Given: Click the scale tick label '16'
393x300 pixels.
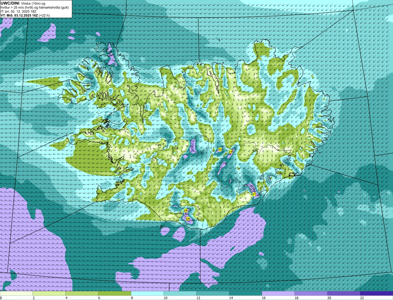Looking at the screenshot, I should click(x=264, y=298).
